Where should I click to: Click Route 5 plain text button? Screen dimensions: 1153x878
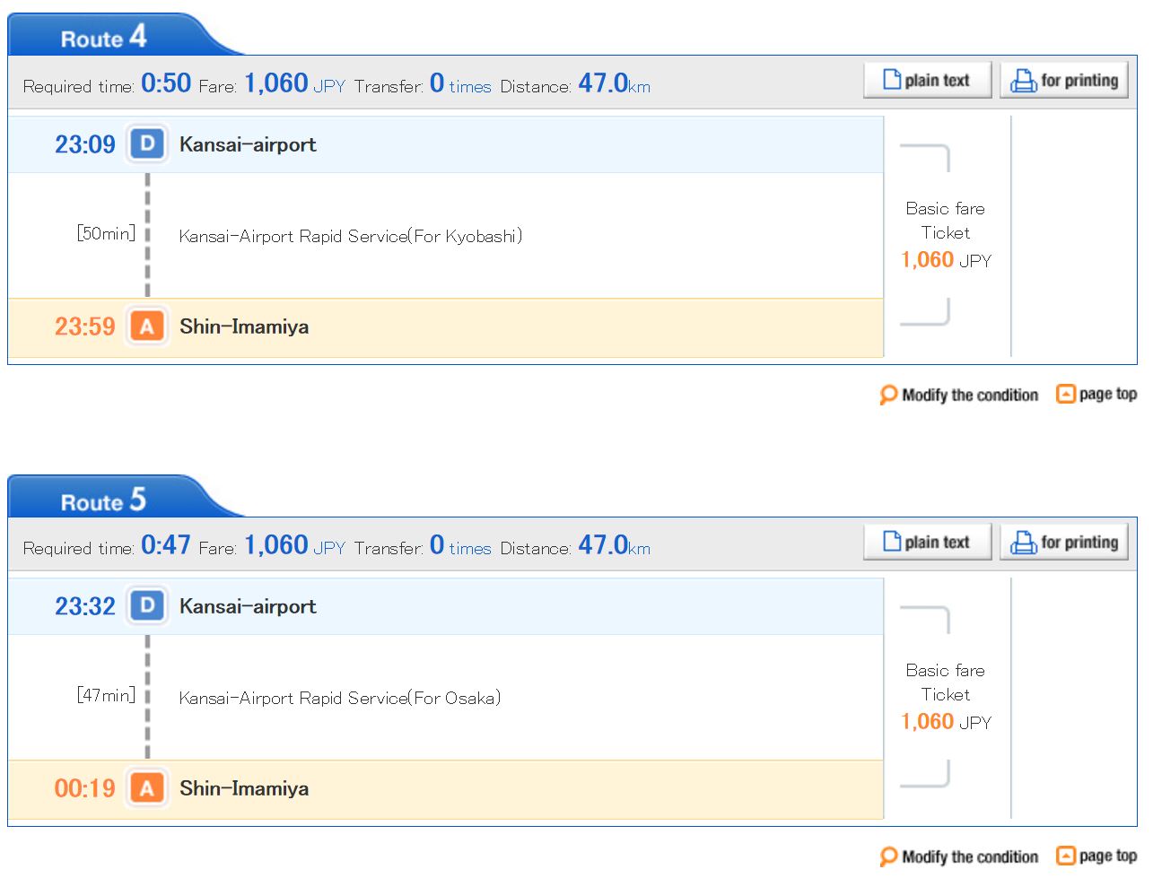[928, 542]
